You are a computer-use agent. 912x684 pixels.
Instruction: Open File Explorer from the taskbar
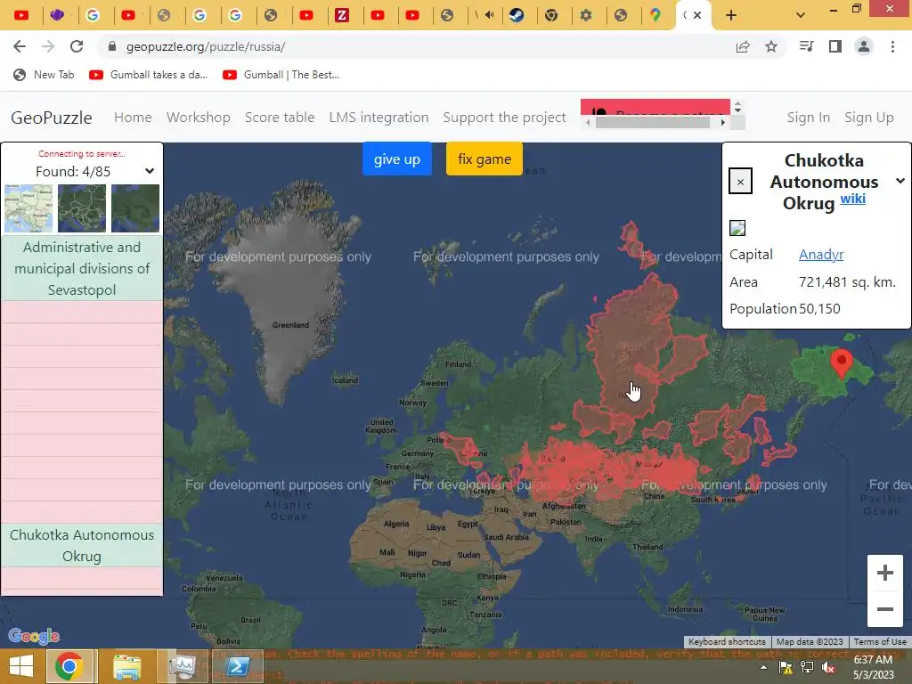[126, 666]
